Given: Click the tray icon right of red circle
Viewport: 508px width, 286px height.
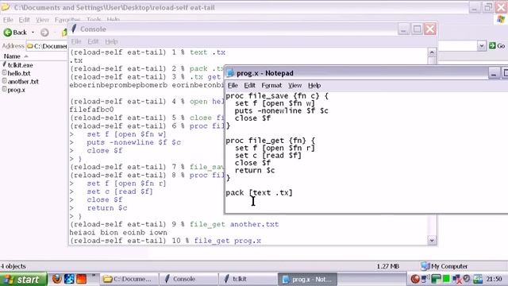Looking at the screenshot, I should point(425,279).
